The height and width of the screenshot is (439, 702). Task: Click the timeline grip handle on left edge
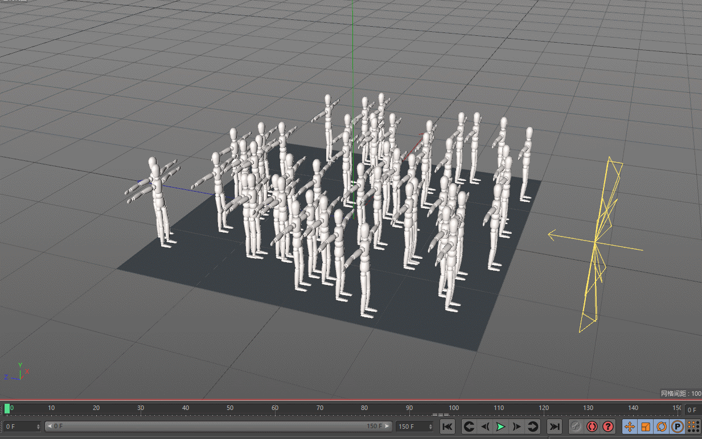point(2,408)
